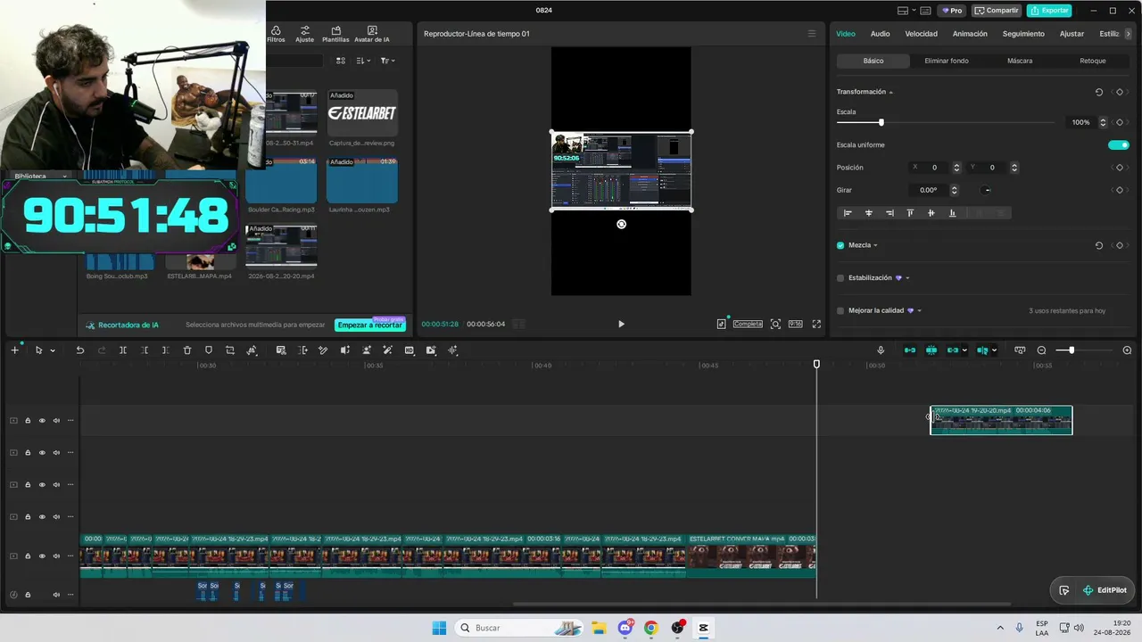Toggle main track magnet in timeline toolbar

[910, 350]
